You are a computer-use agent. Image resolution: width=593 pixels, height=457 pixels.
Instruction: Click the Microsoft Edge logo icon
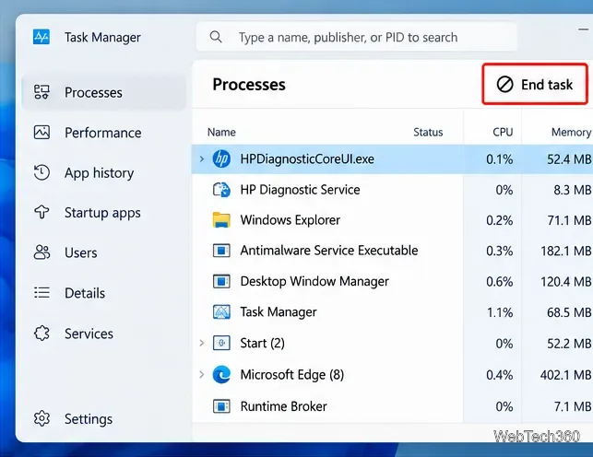point(221,375)
